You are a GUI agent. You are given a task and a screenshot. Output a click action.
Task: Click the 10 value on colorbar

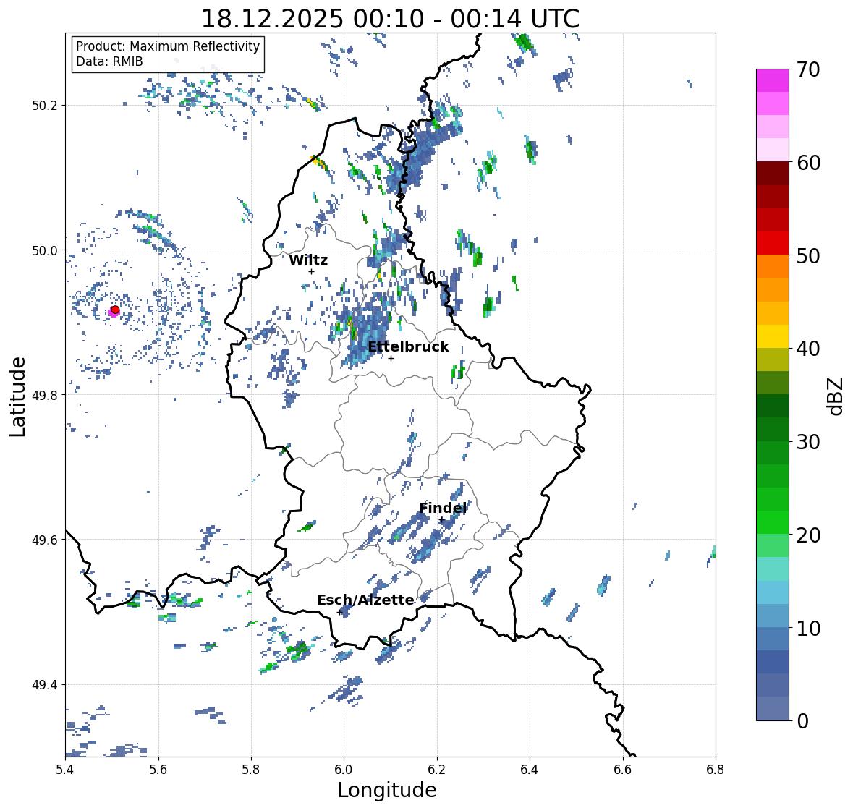808,628
